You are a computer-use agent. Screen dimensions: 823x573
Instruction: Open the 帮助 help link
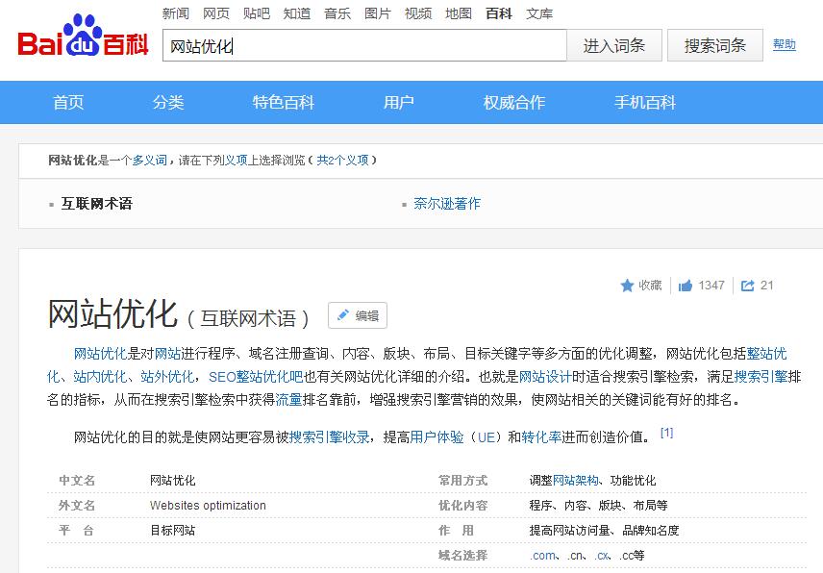click(x=785, y=44)
